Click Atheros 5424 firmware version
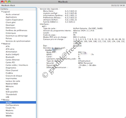This screenshot has height=118, width=126. pos(84,31)
